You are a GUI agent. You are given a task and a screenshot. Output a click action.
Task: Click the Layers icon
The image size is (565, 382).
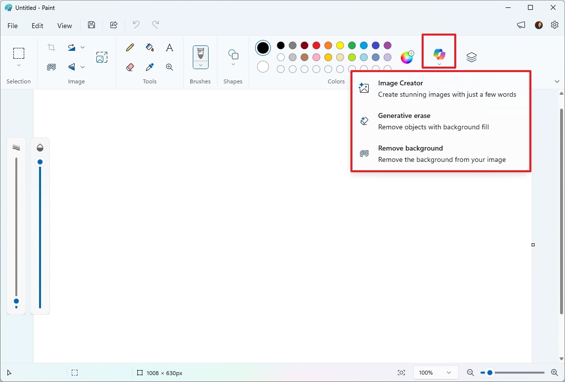pyautogui.click(x=471, y=57)
